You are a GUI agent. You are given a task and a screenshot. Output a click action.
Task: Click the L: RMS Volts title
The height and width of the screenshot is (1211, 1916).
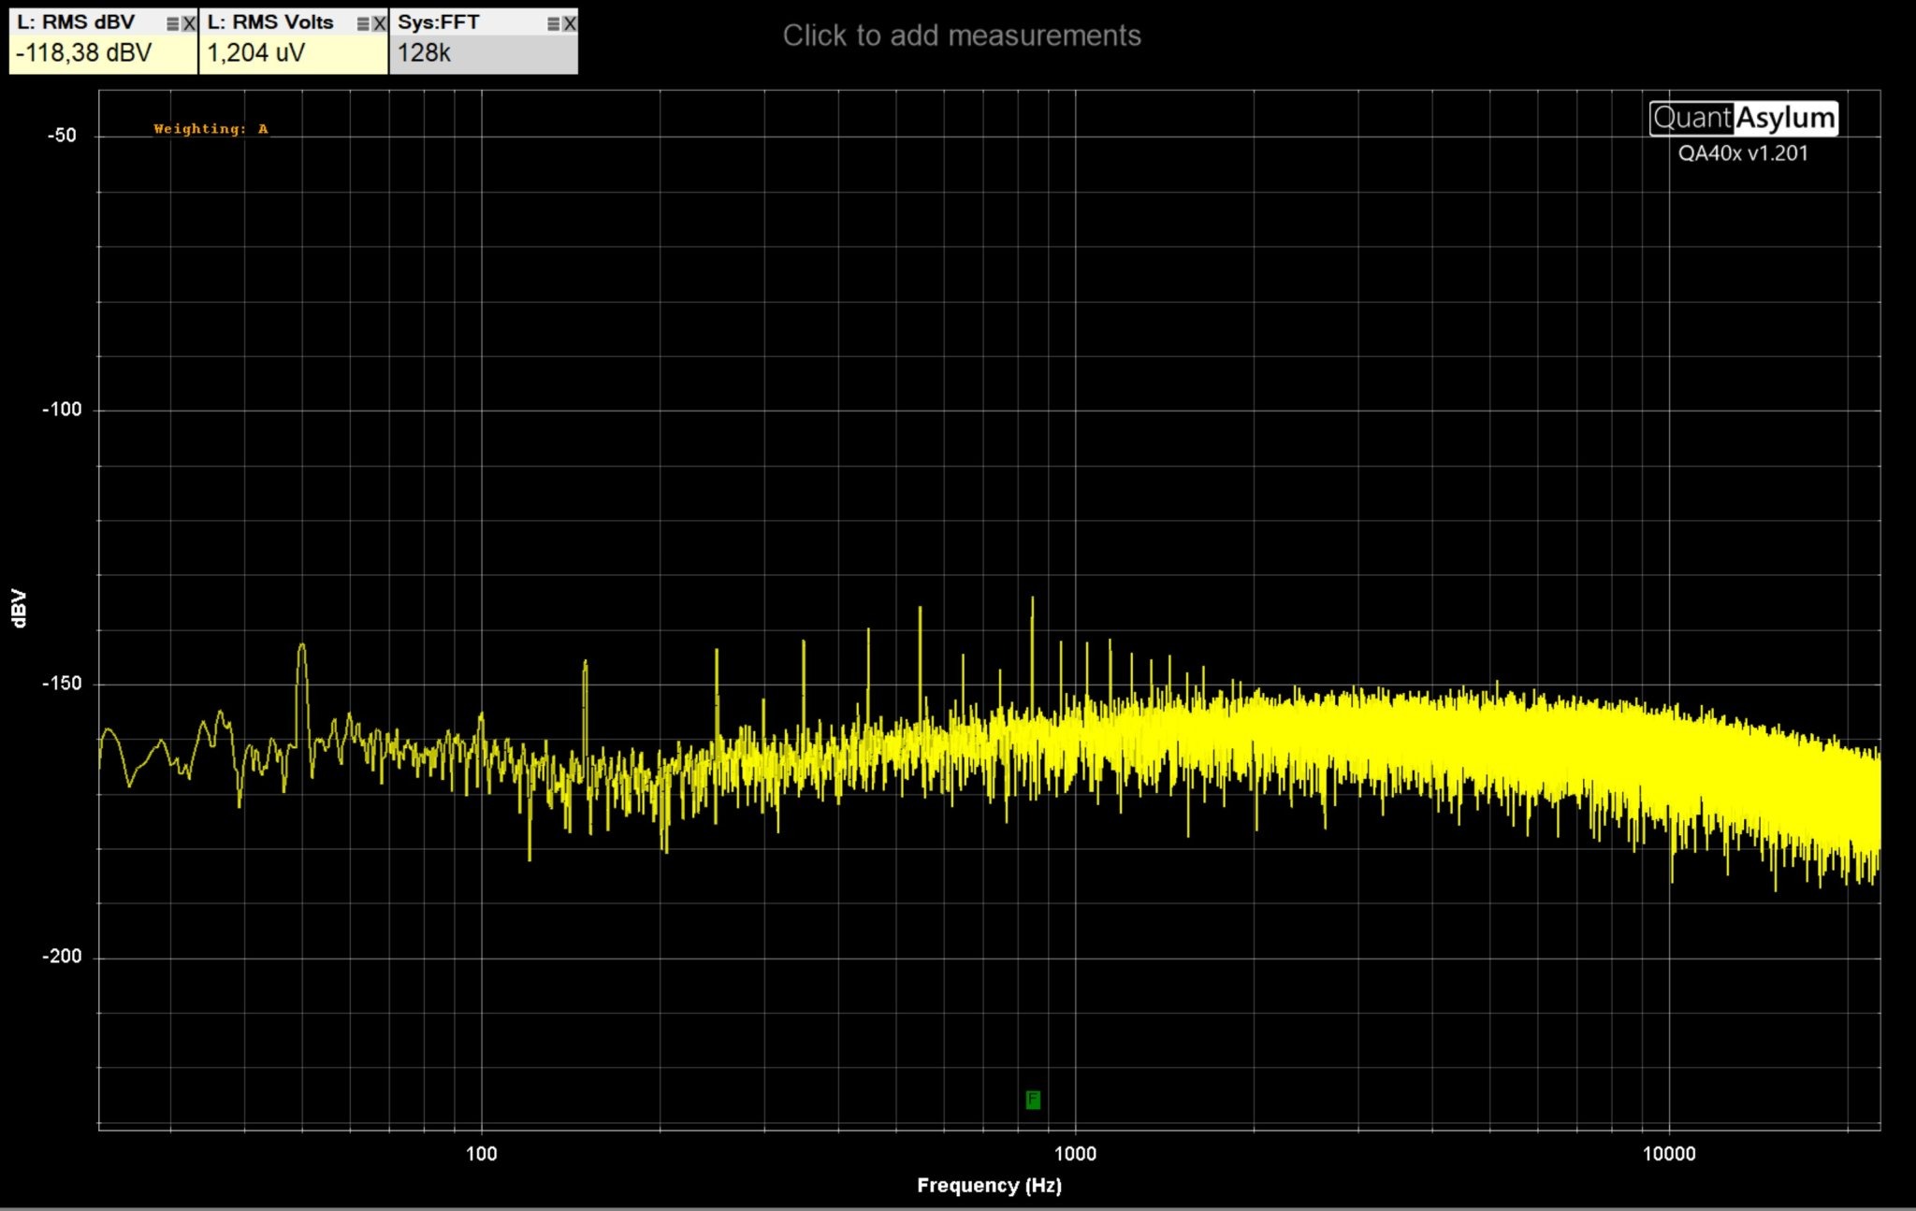tap(270, 22)
